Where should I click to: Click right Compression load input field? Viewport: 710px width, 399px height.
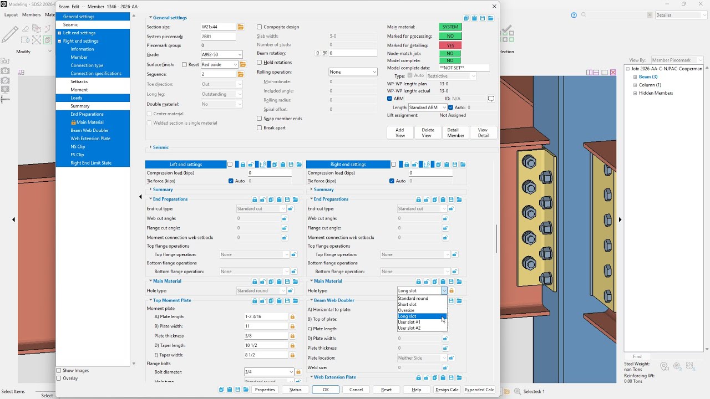click(x=430, y=173)
